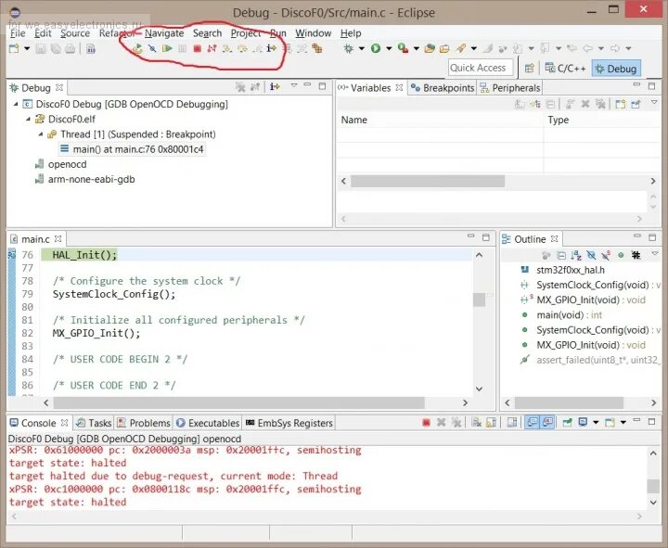
Task: Toggle Instruction Stepping Mode in the main toolbar
Action: click(x=271, y=48)
